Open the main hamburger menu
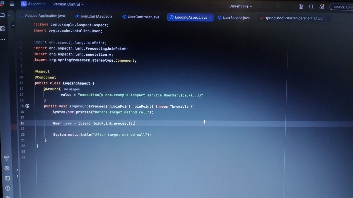 (12, 4)
